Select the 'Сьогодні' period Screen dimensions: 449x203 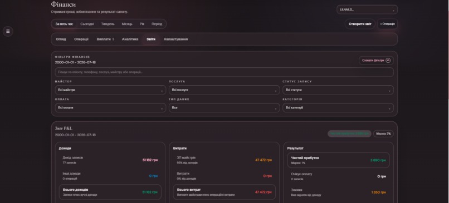point(87,24)
